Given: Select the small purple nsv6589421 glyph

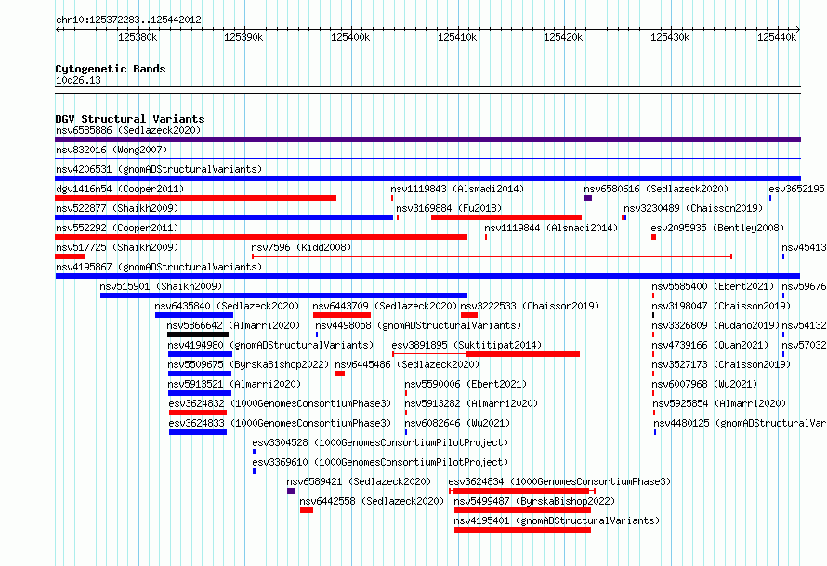Looking at the screenshot, I should tap(291, 491).
